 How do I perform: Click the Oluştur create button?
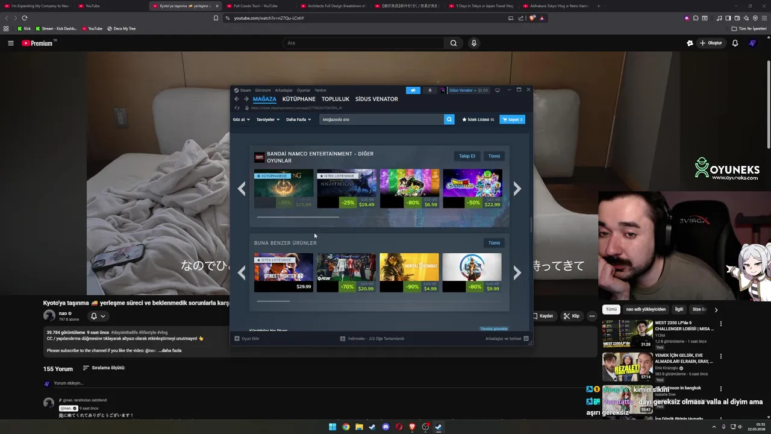click(x=711, y=43)
